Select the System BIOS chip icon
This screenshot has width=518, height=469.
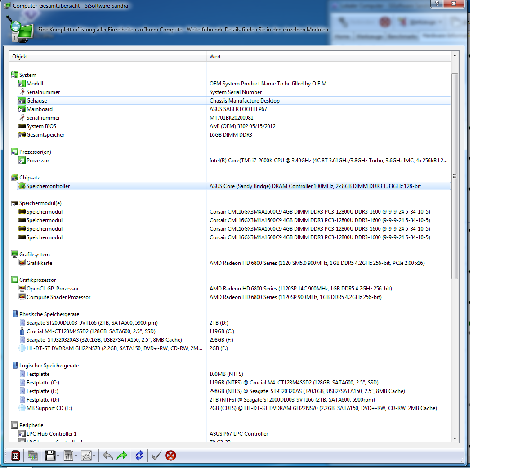coord(22,126)
